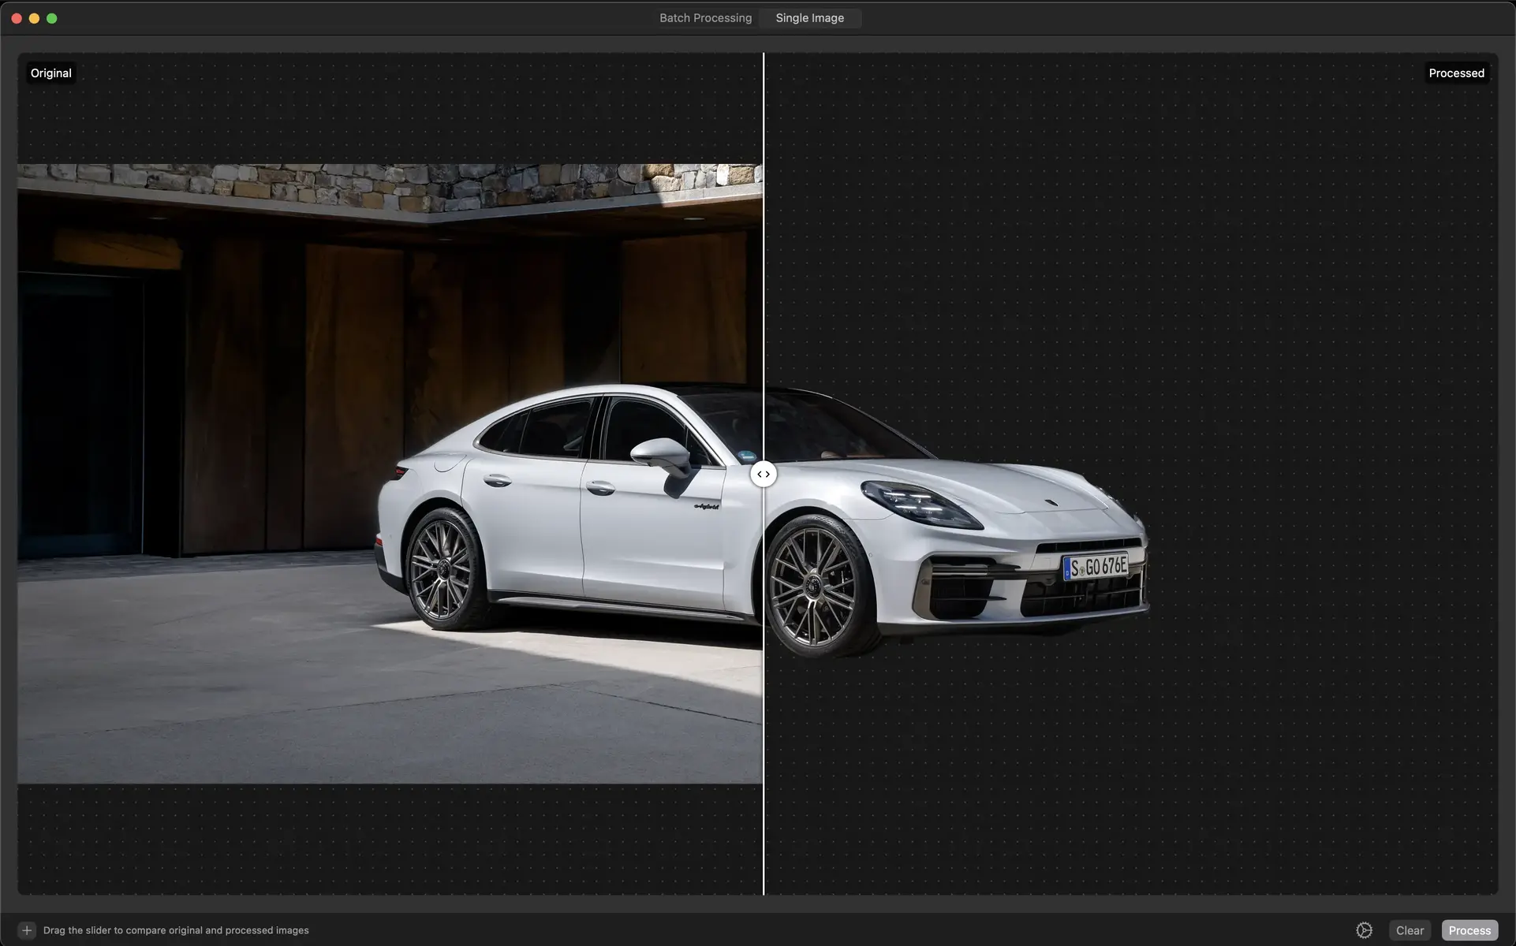This screenshot has height=946, width=1516.
Task: Click the Process button
Action: [1469, 930]
